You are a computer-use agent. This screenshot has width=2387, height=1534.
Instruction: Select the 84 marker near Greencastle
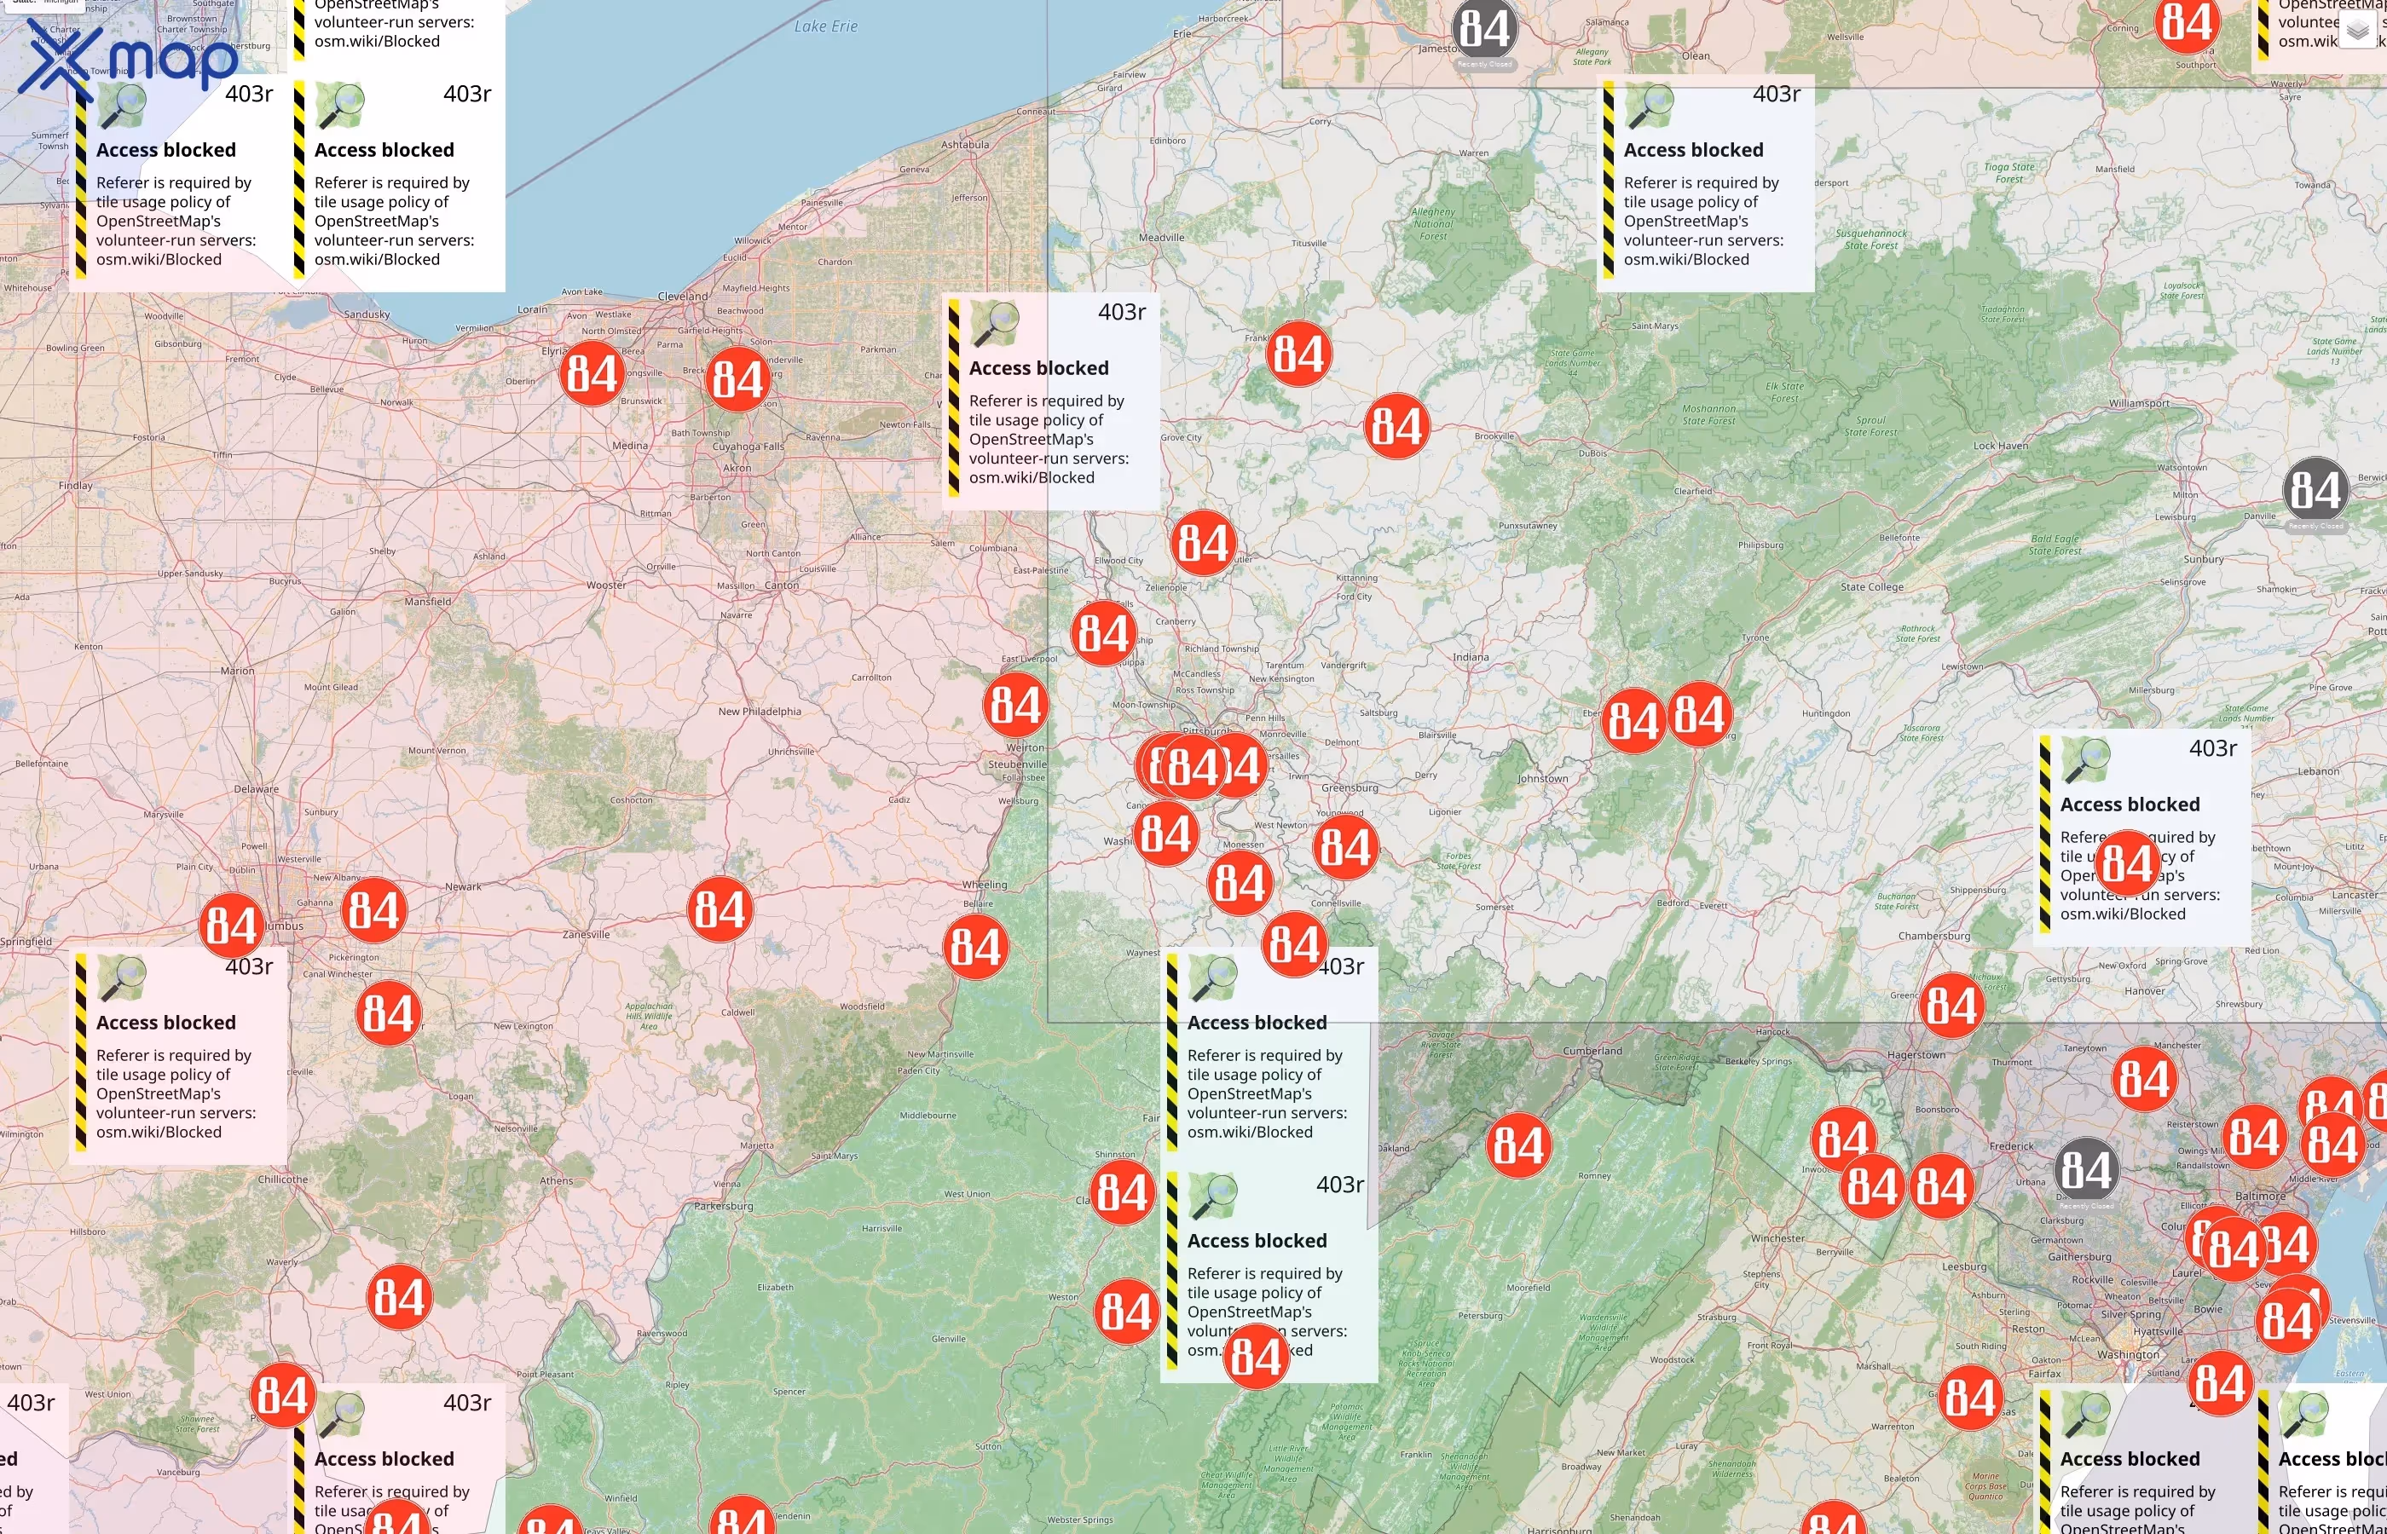(1951, 1006)
